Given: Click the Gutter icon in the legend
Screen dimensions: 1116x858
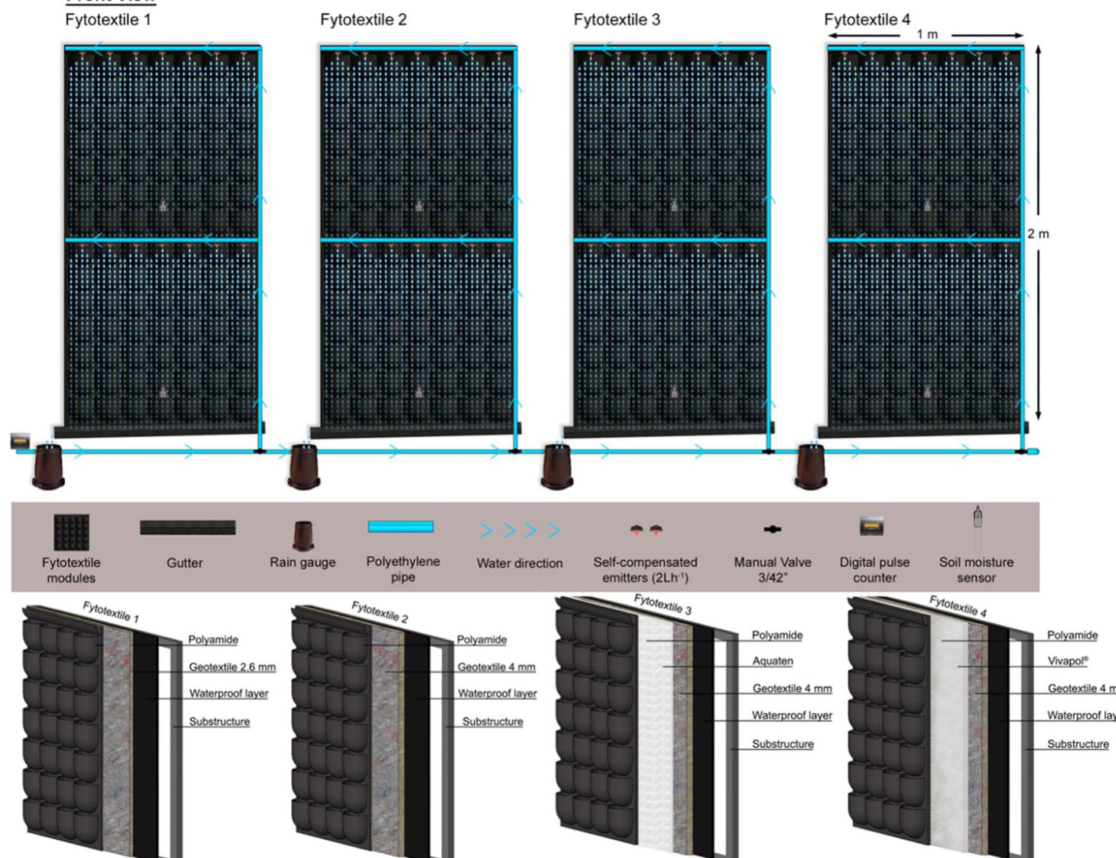Looking at the screenshot, I should (x=187, y=528).
